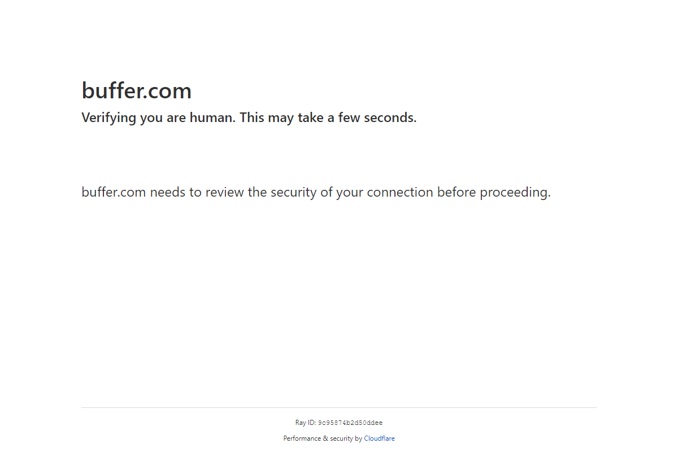Click the horizontal divider above the footer
The image size is (678, 452).
339,407
